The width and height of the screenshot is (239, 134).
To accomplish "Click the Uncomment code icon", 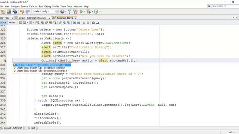I will click(x=98, y=23).
